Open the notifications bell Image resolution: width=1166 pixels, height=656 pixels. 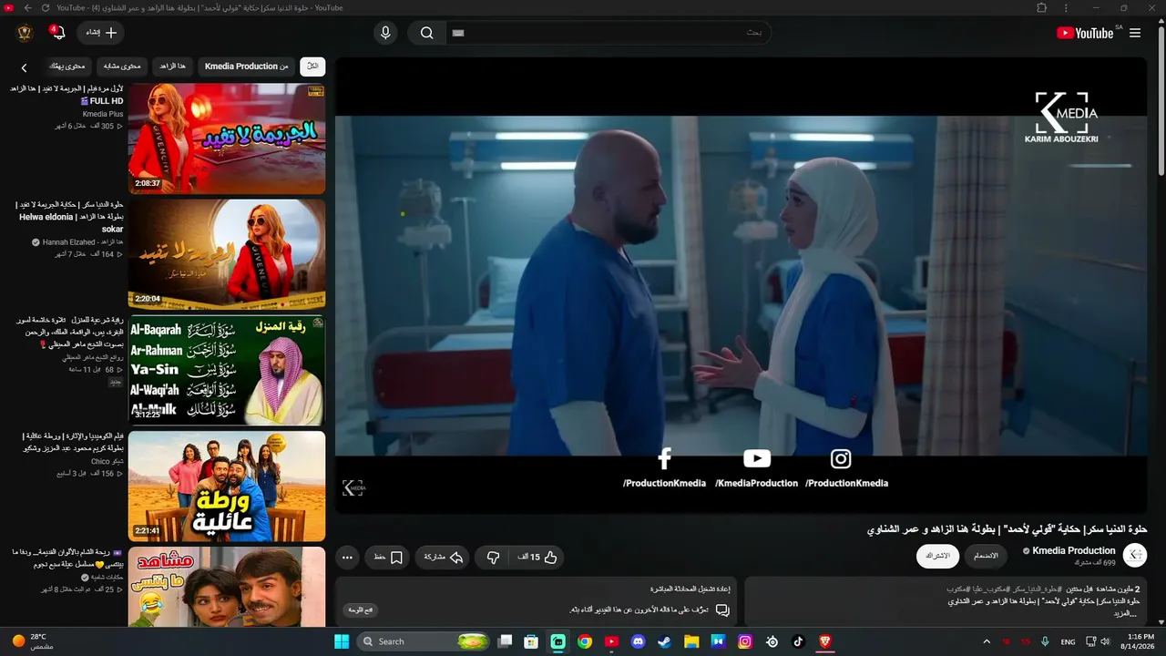pos(58,33)
